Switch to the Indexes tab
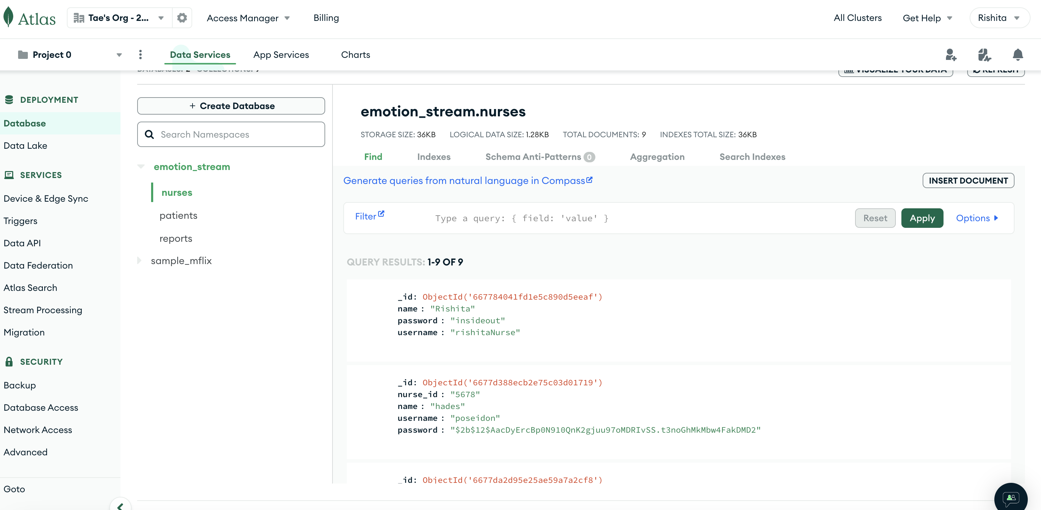This screenshot has height=510, width=1041. tap(433, 156)
